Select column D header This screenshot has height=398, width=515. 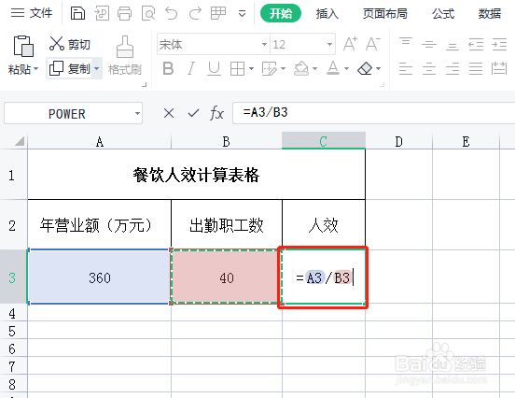click(398, 141)
